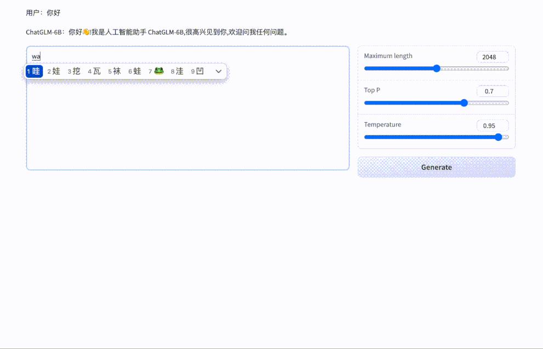
Task: Click the Temperature slider handle
Action: [498, 137]
